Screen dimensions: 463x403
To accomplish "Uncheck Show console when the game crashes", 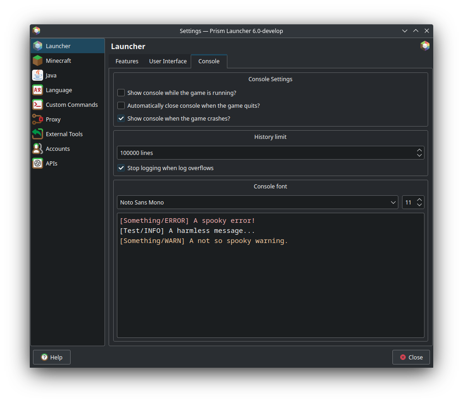I will coord(121,118).
